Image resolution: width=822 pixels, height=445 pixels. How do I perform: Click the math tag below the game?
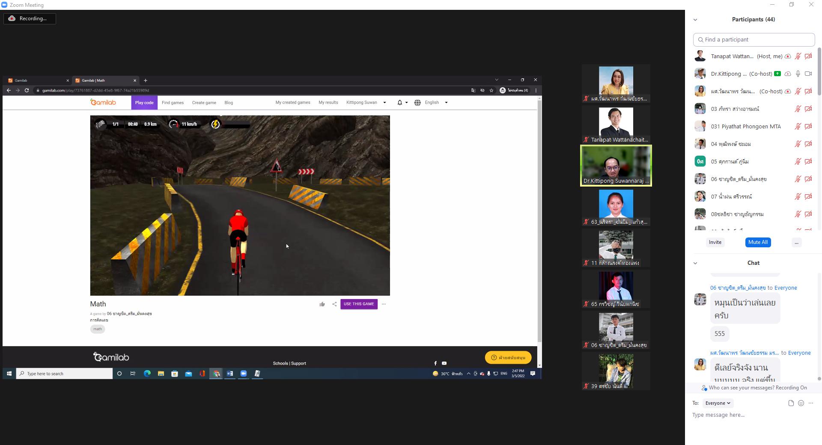point(98,329)
